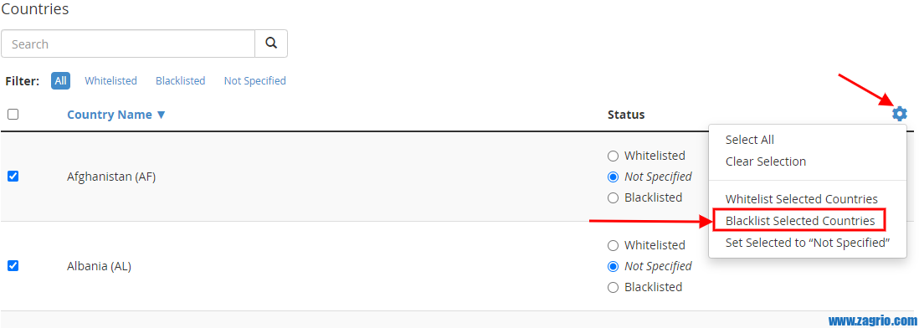Sort by Country Name column arrow
The image size is (919, 328).
(162, 115)
